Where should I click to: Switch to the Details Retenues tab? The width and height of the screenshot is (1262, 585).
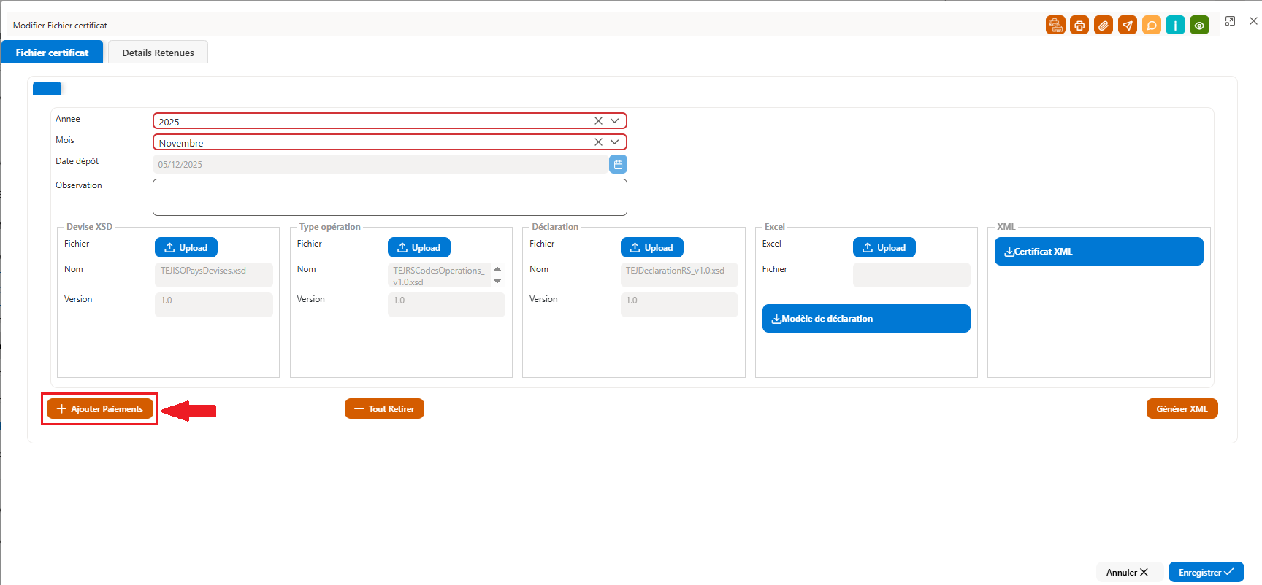click(x=158, y=53)
